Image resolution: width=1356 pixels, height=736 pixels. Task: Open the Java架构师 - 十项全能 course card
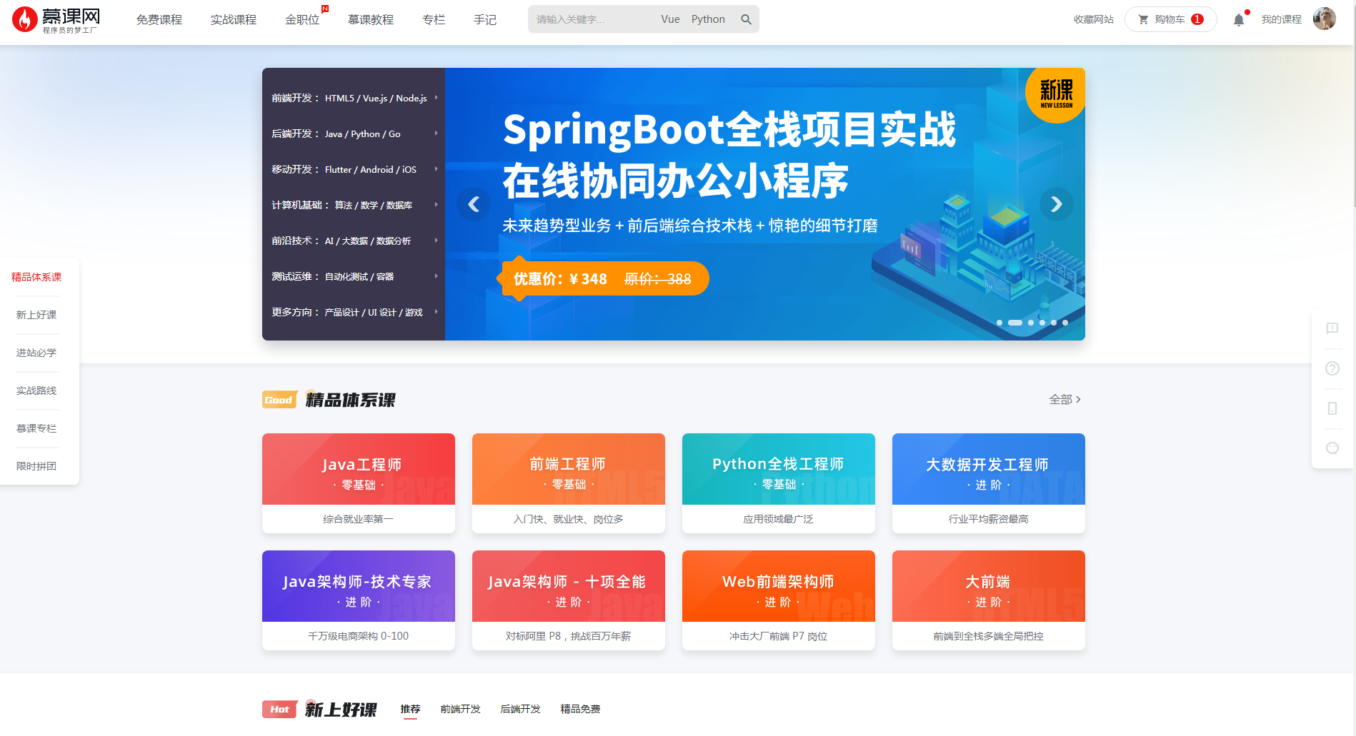[569, 600]
